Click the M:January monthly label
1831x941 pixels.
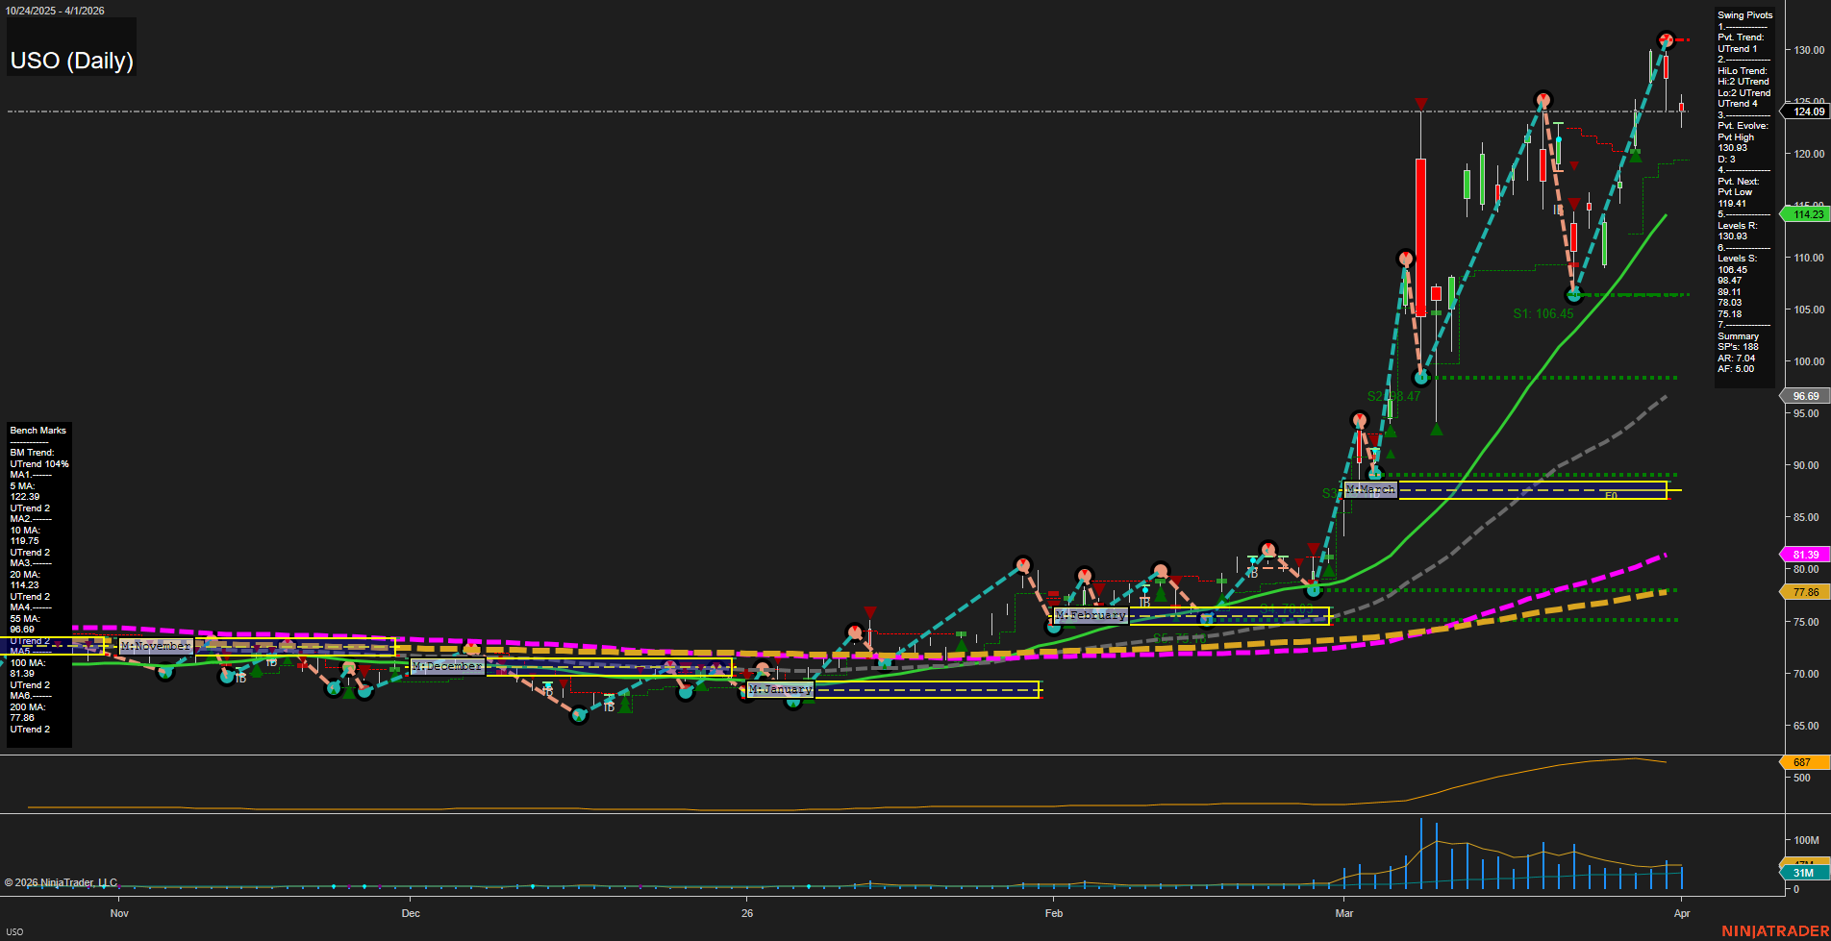pos(780,689)
